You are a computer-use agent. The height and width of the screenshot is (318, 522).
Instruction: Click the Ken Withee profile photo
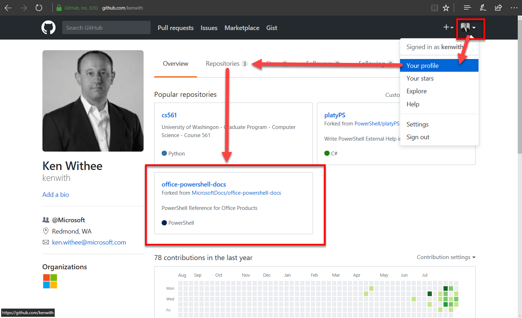[93, 101]
